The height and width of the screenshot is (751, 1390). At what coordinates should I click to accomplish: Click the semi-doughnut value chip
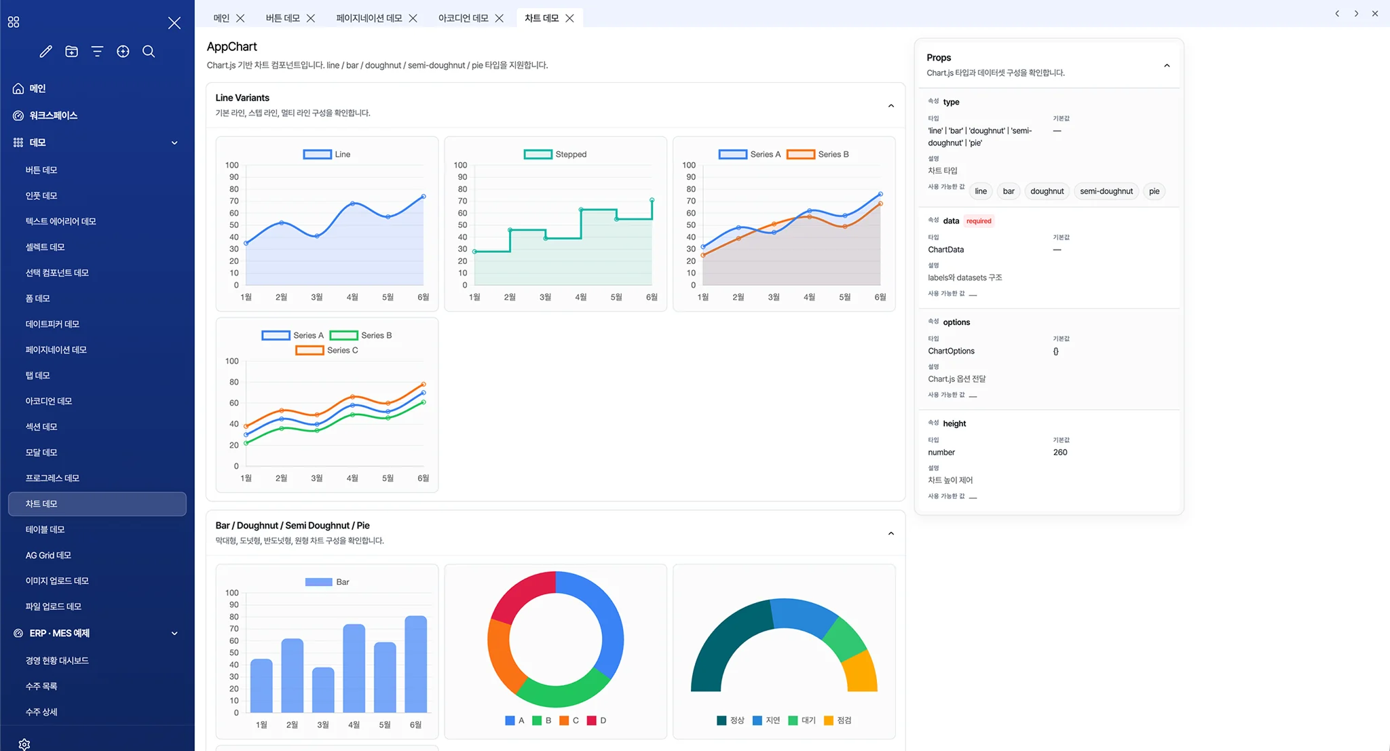click(x=1106, y=191)
